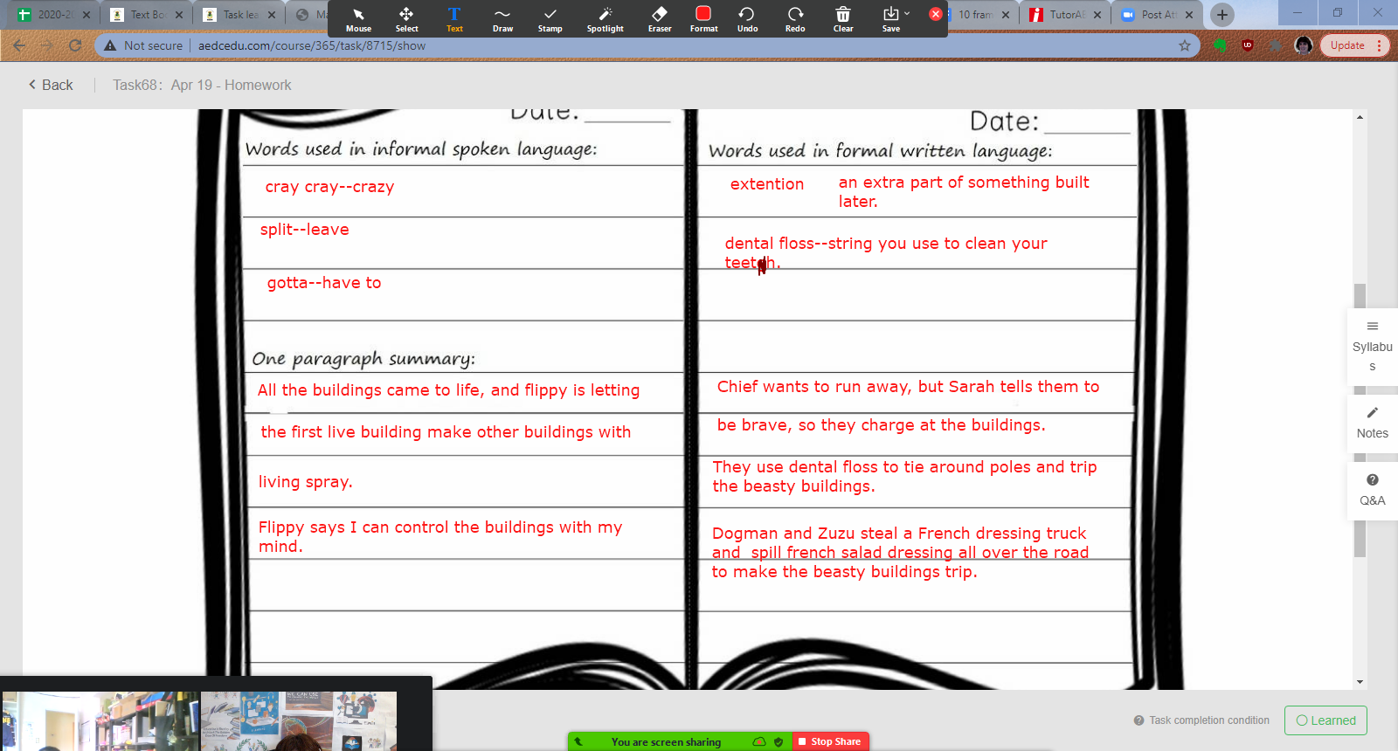1398x751 pixels.
Task: Click the worksheet scrollbar thumb
Action: tap(1360, 419)
